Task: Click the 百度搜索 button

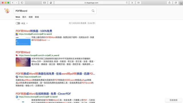Action: 174,100
